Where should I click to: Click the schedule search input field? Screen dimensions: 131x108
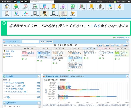point(30,42)
